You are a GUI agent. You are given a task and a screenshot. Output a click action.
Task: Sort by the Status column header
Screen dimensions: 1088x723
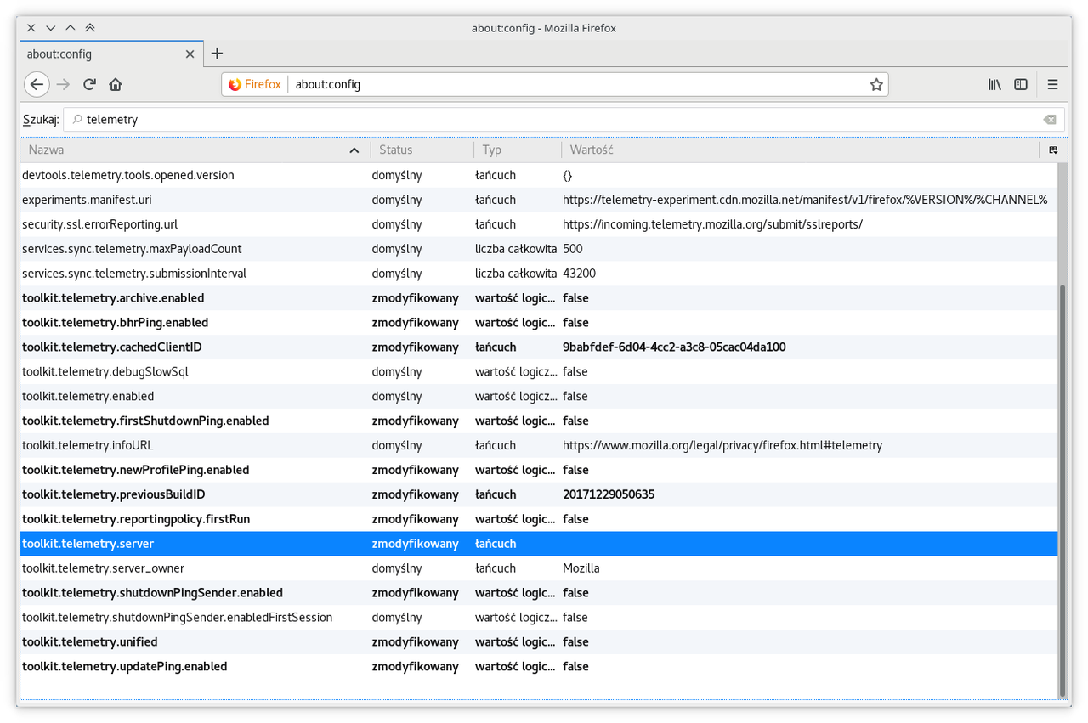tap(422, 150)
